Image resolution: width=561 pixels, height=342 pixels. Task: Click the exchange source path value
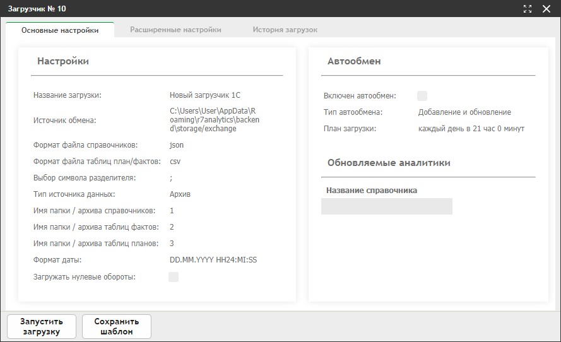[215, 120]
